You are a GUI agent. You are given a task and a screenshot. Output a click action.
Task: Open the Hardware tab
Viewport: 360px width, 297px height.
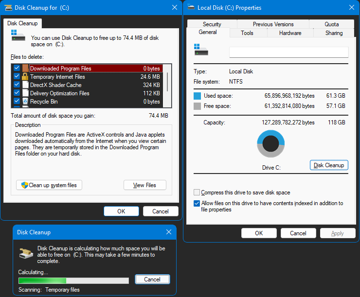tap(290, 33)
